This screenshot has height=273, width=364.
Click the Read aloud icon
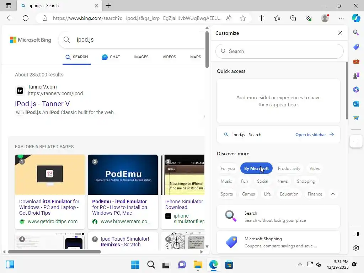pos(229,18)
